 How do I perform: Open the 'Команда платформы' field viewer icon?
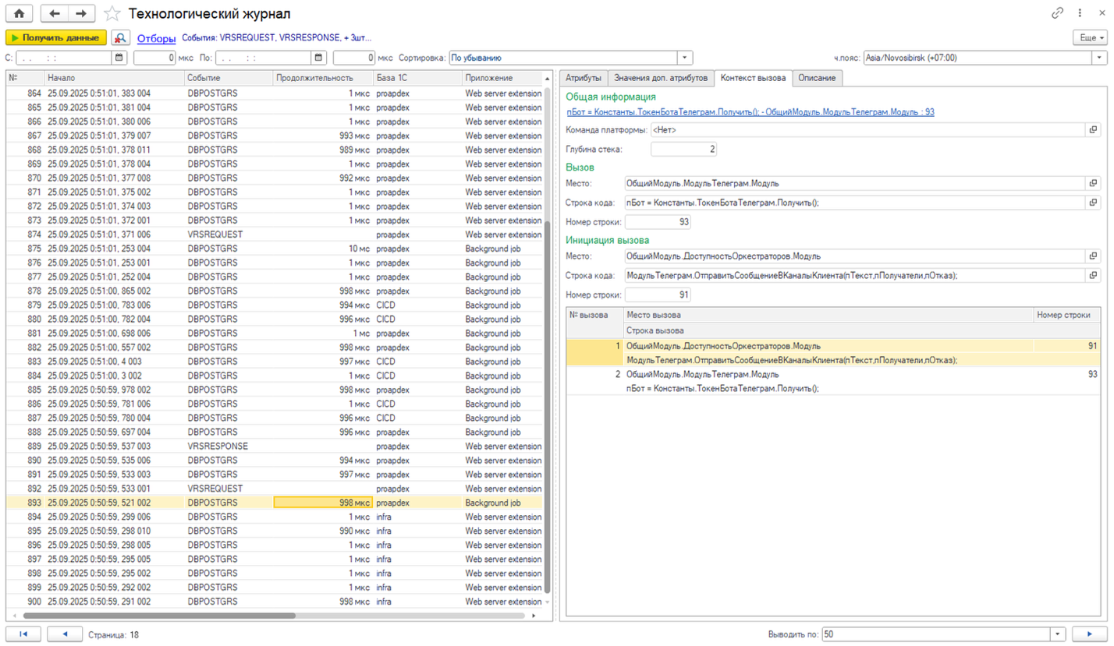click(x=1093, y=129)
